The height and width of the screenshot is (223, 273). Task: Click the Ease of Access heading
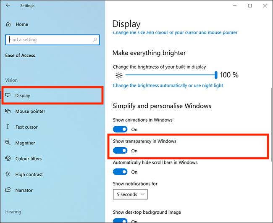[x=20, y=56]
